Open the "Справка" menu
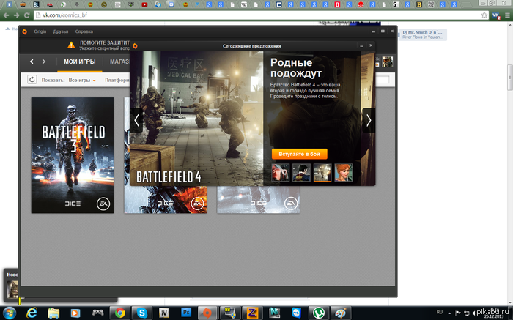Screen dimensions: 513x320 [x=84, y=32]
